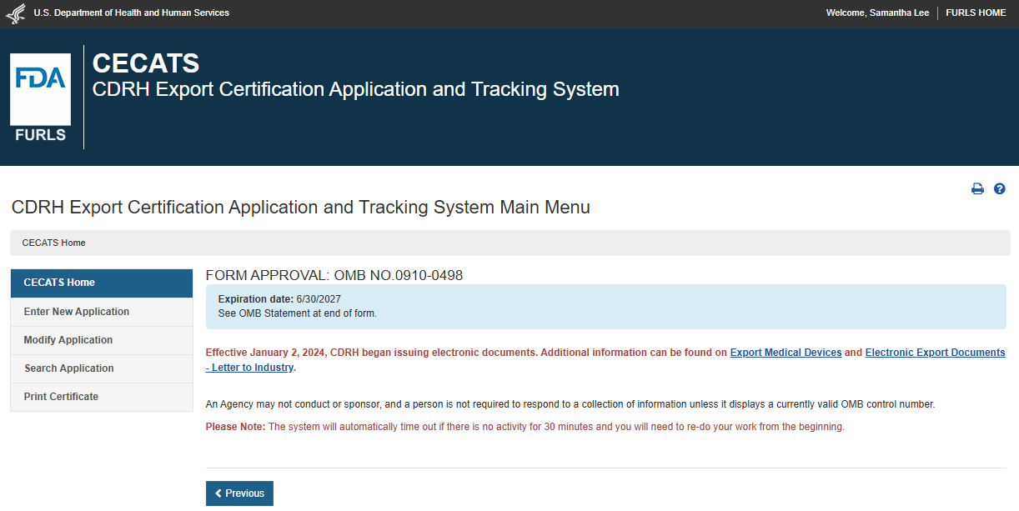This screenshot has height=511, width=1019.
Task: Click the Welcome, Samantha Lee text
Action: (x=877, y=13)
